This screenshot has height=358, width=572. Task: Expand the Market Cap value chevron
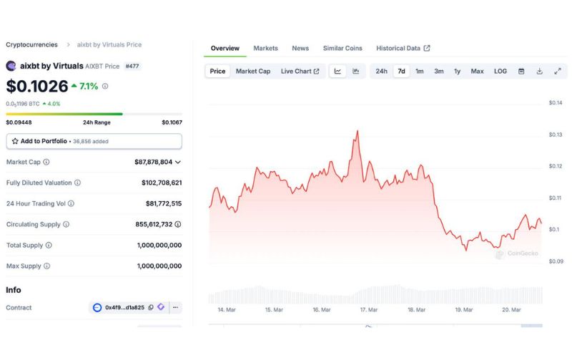pyautogui.click(x=177, y=162)
